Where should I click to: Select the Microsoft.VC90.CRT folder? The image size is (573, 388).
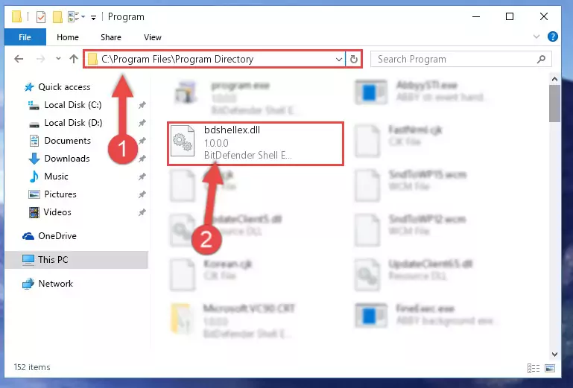[x=233, y=320]
